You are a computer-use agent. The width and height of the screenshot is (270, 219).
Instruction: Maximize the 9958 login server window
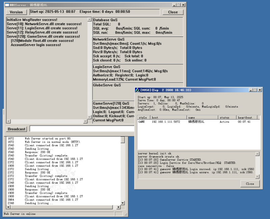[x=255, y=90]
